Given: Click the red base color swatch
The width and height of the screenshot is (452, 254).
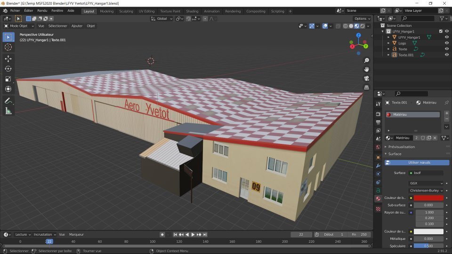Looking at the screenshot, I should point(428,198).
